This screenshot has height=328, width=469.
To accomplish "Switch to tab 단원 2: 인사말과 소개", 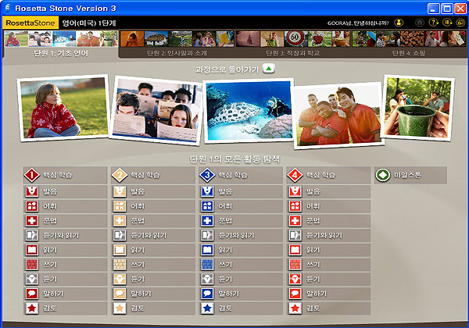I will tap(177, 44).
